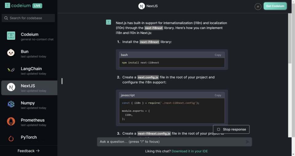Click the Get Codeium button
This screenshot has width=295, height=156.
click(275, 6)
